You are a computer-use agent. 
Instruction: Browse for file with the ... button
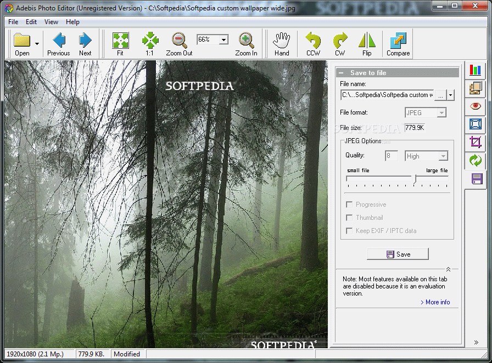point(440,95)
